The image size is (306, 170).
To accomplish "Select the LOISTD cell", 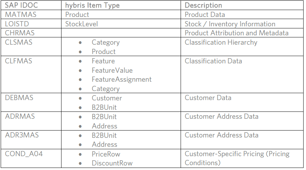I will (16, 24).
